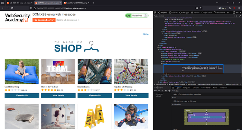Expand the container-list-tiles section node
The image size is (242, 130).
[161, 76]
